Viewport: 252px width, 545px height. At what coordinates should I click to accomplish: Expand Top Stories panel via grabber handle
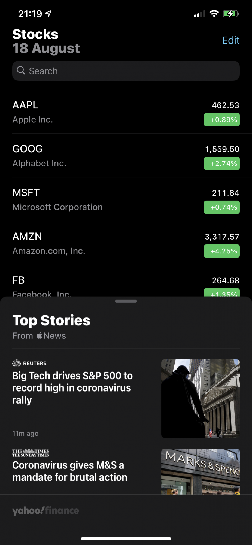pos(126,301)
